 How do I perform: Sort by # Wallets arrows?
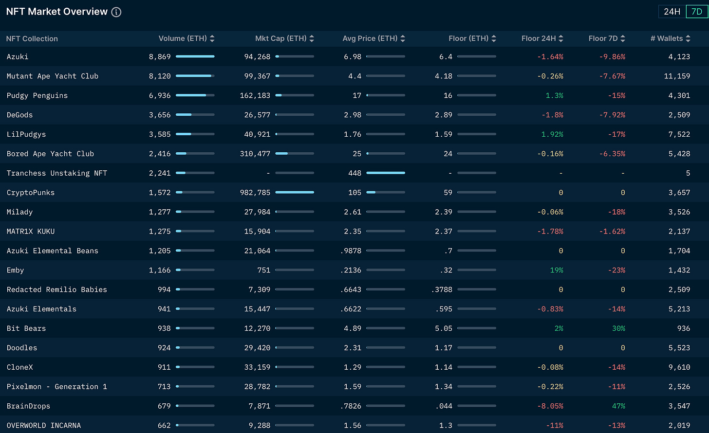[688, 38]
